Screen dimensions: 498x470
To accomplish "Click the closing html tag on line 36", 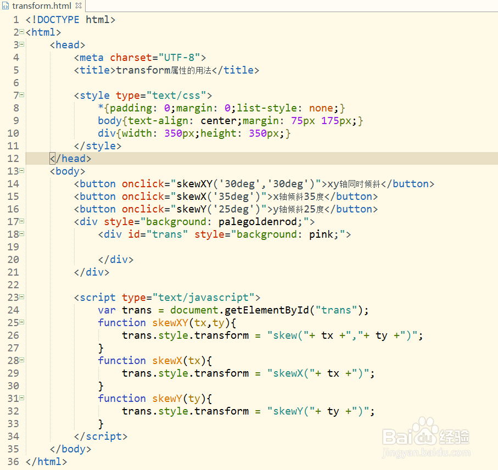I will 46,461.
